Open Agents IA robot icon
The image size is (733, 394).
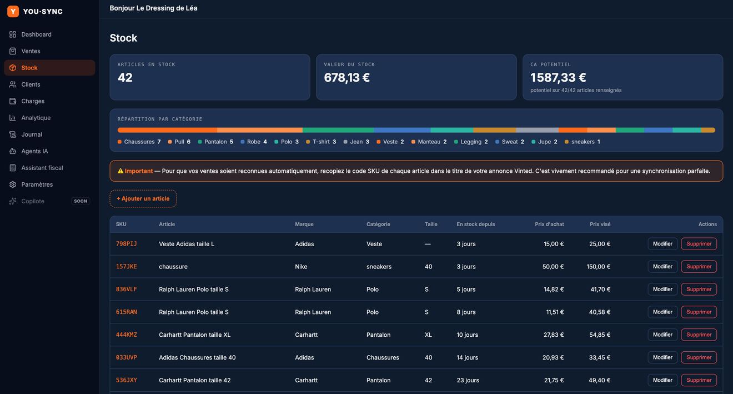point(13,151)
